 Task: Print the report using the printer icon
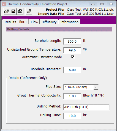(20, 11)
